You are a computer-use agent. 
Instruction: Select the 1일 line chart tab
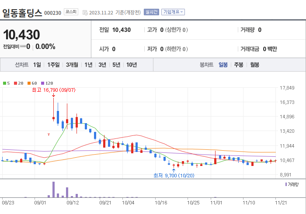click(37, 65)
